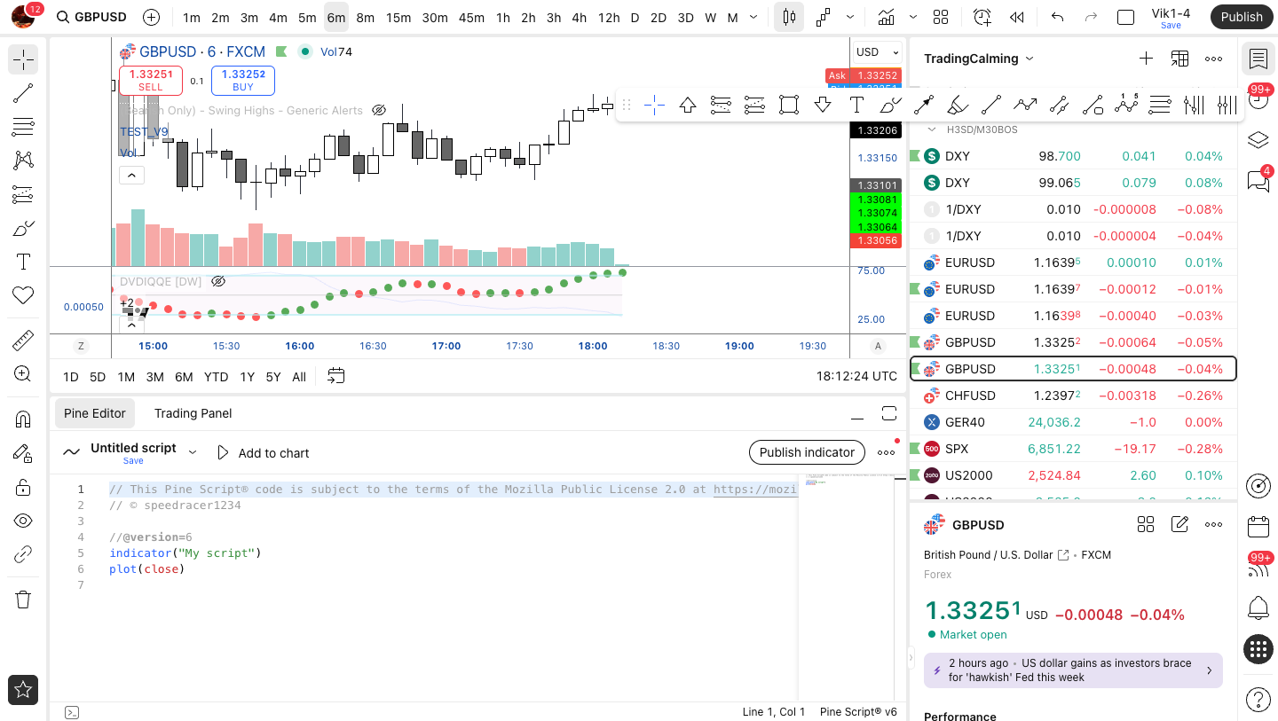Open object tree layers icon in right sidebar
1278x721 pixels.
1258,140
